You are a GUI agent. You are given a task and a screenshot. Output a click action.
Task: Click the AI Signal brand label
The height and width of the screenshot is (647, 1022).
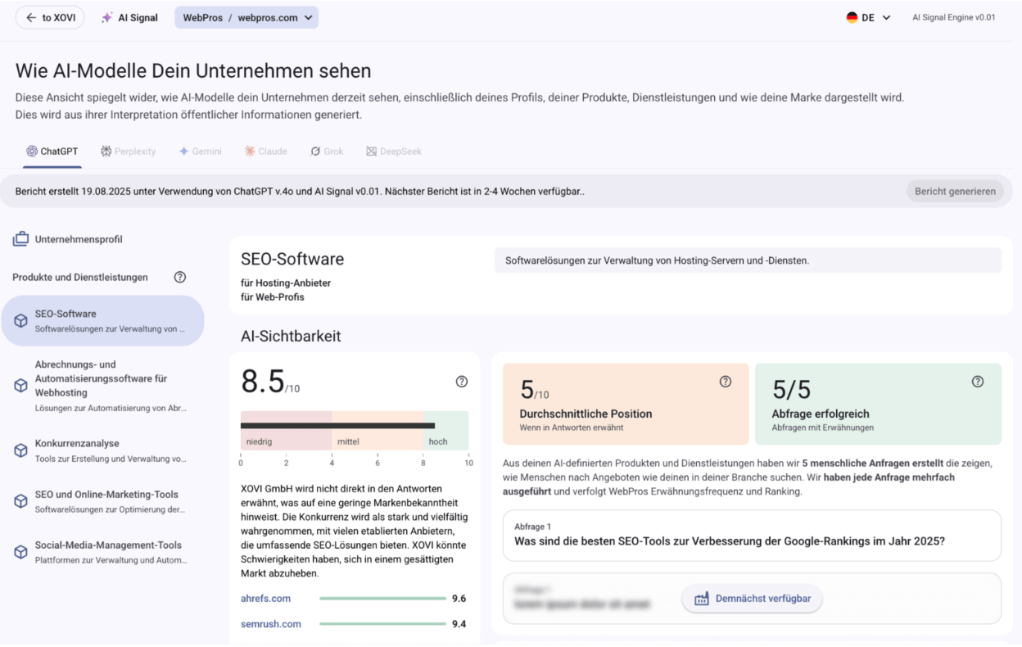pyautogui.click(x=138, y=18)
